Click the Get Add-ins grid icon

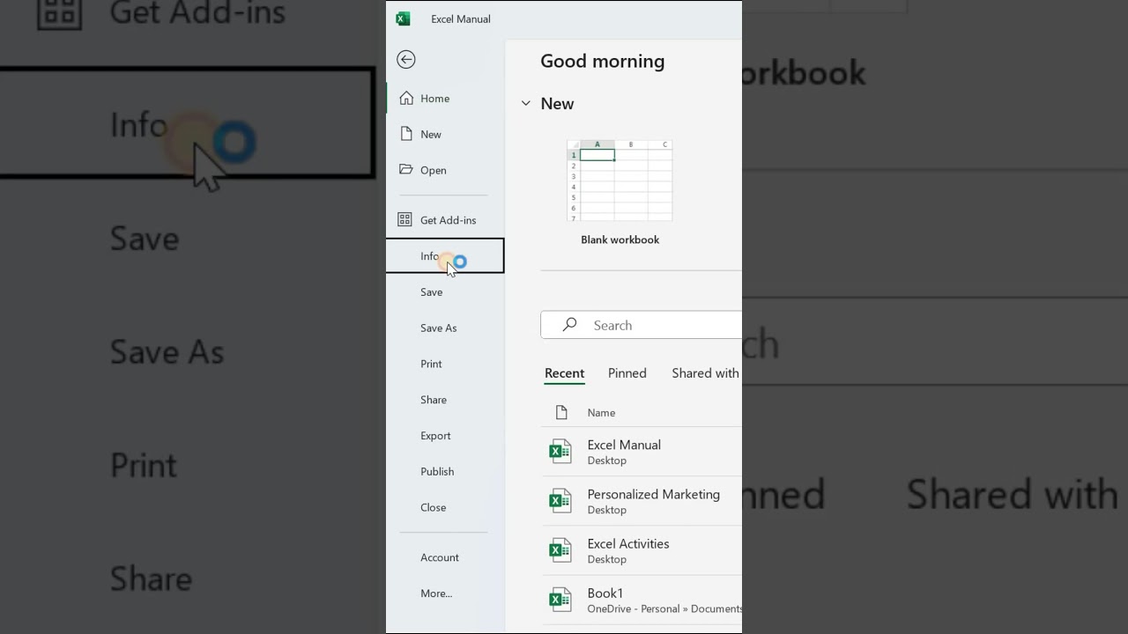coord(404,219)
